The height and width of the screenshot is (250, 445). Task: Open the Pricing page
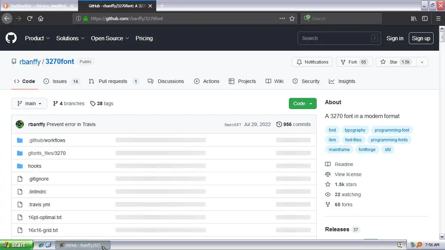click(x=144, y=38)
